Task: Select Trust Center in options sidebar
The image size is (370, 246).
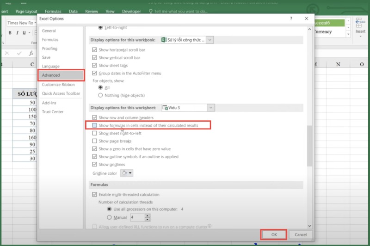Action: coord(61,111)
